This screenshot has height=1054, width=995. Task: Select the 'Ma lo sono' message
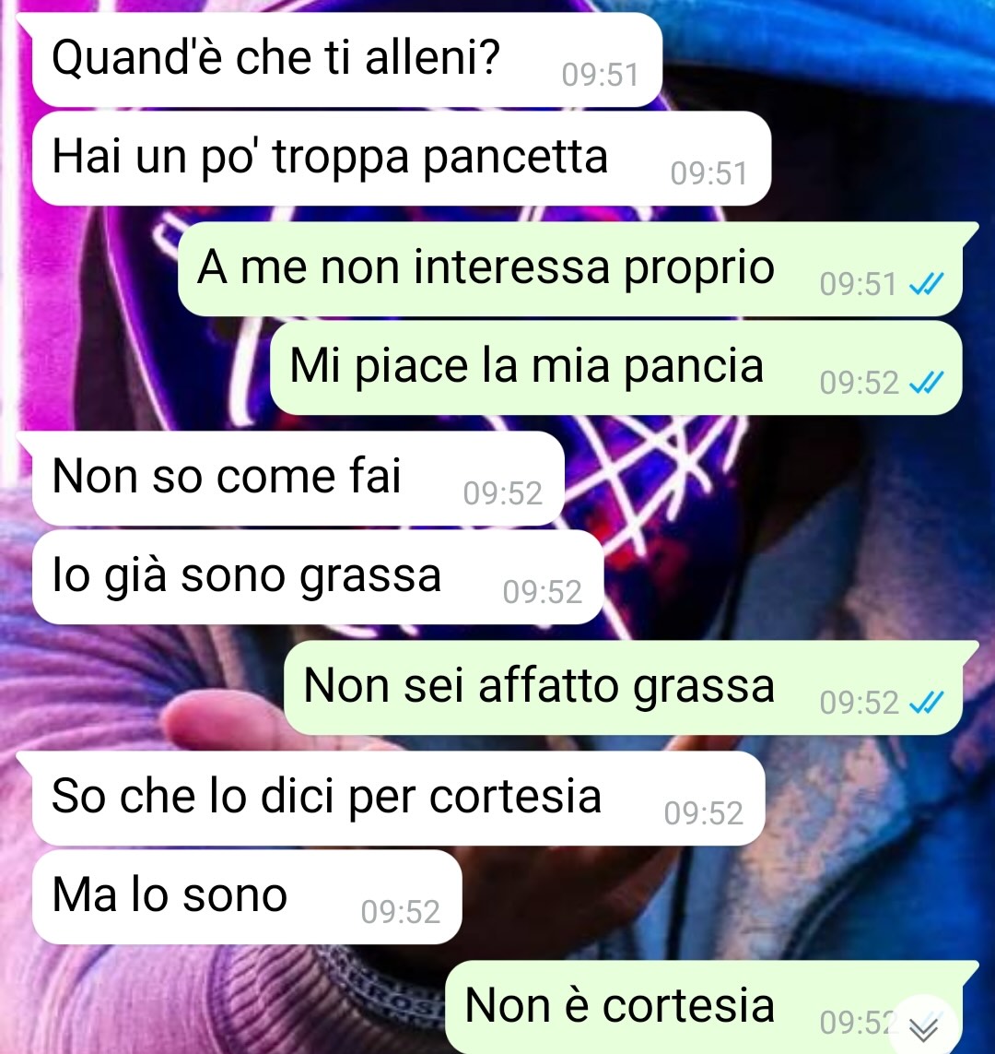tap(247, 896)
